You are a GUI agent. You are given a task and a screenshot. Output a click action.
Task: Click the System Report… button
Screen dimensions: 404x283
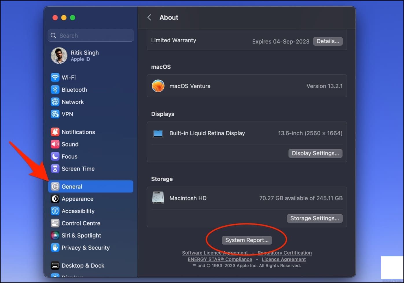[247, 240]
